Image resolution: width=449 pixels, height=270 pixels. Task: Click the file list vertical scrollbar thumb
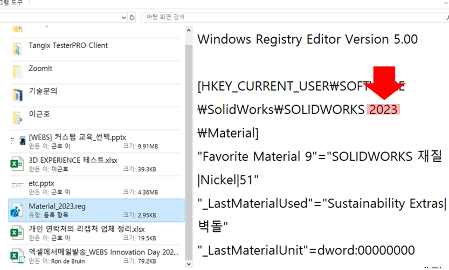189,152
